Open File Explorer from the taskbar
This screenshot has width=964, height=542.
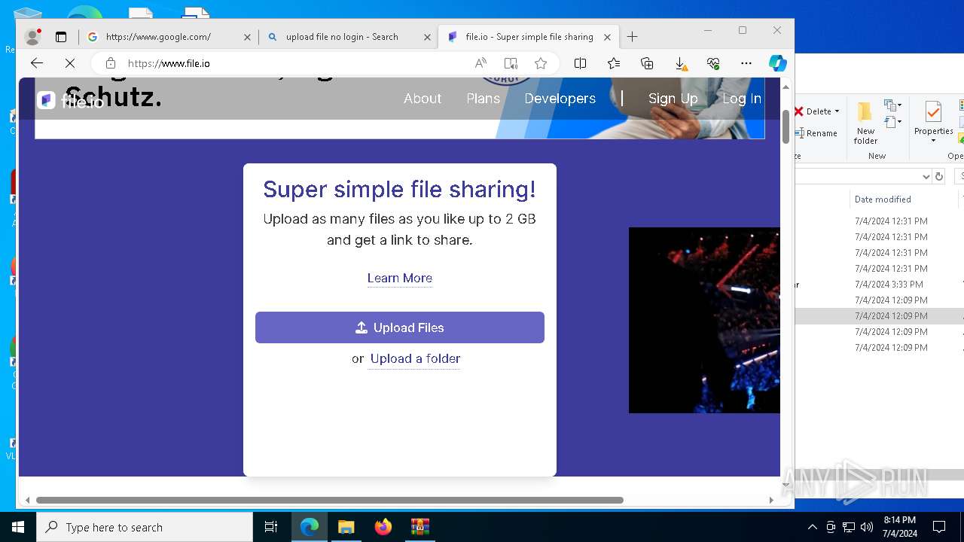click(346, 527)
